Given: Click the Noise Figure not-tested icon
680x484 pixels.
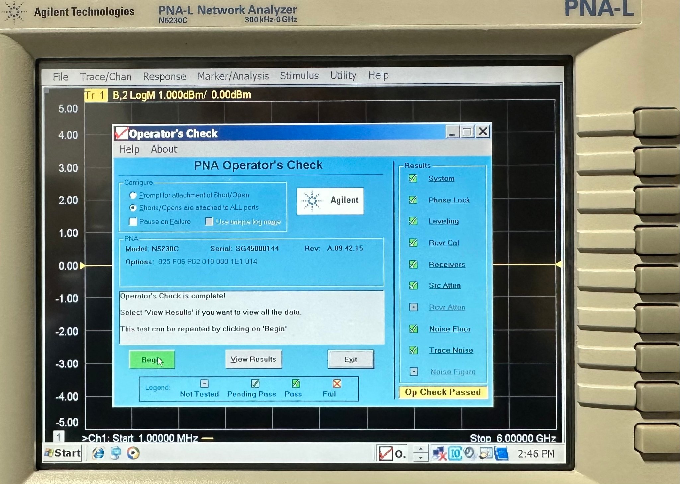Looking at the screenshot, I should [414, 371].
